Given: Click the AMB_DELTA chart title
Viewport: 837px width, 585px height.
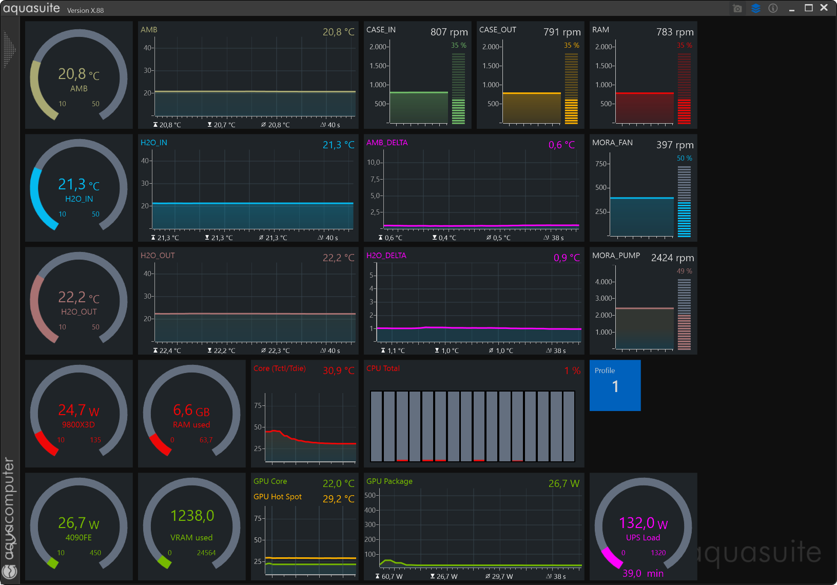Looking at the screenshot, I should coord(387,143).
